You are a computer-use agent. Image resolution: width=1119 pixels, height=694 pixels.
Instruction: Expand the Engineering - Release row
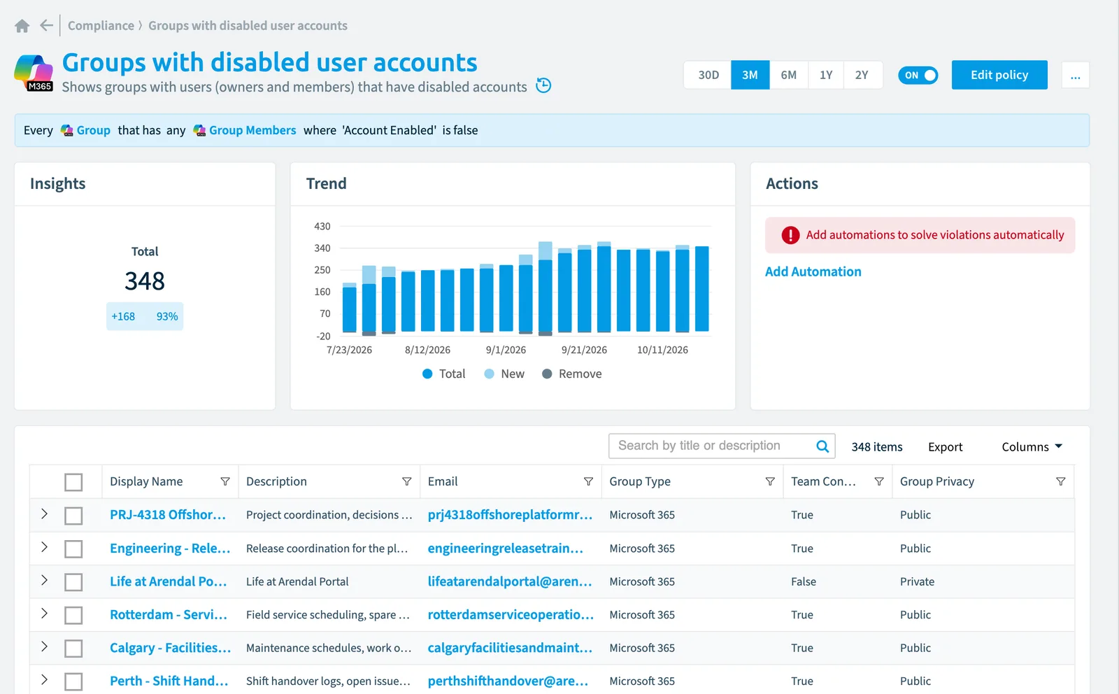coord(44,547)
